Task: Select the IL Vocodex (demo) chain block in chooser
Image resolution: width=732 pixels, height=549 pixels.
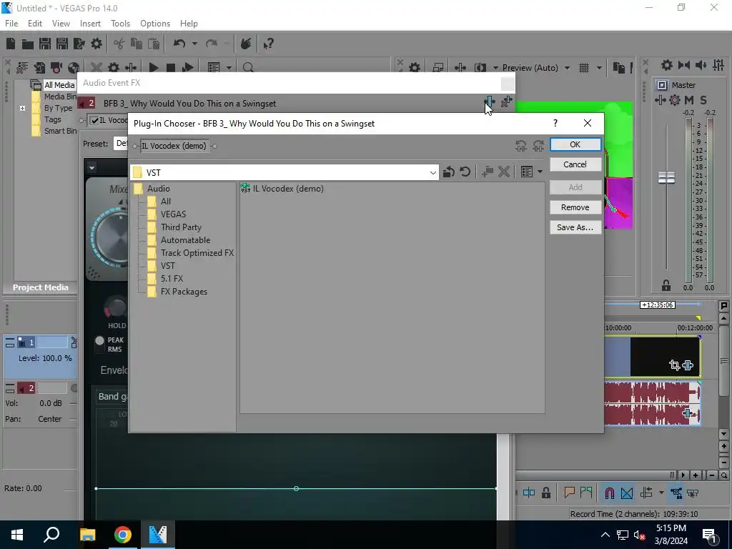Action: tap(174, 146)
